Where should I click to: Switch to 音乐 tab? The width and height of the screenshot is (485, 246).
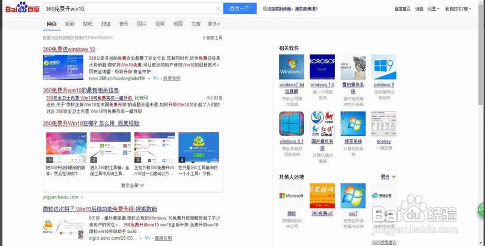tap(124, 24)
